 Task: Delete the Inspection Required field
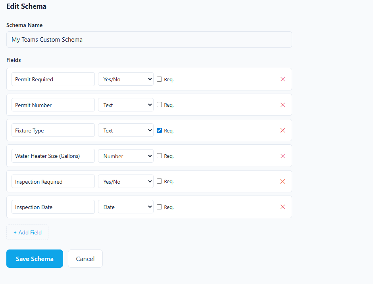(283, 181)
